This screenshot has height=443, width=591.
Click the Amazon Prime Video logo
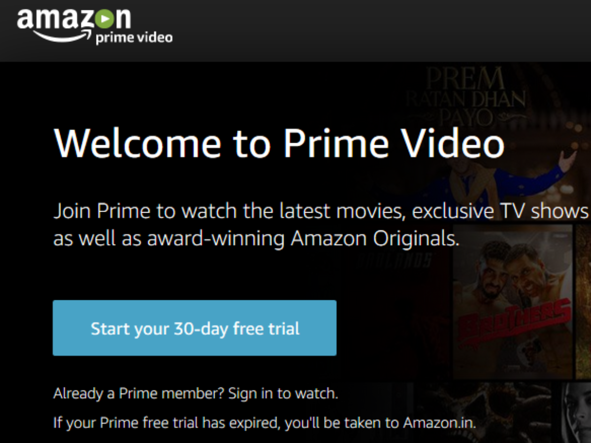pyautogui.click(x=95, y=26)
